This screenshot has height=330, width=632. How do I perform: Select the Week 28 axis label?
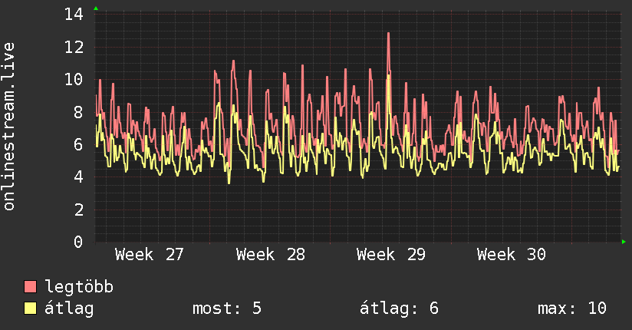point(271,255)
